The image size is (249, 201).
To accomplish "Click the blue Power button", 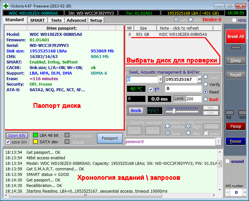I will [236, 141].
